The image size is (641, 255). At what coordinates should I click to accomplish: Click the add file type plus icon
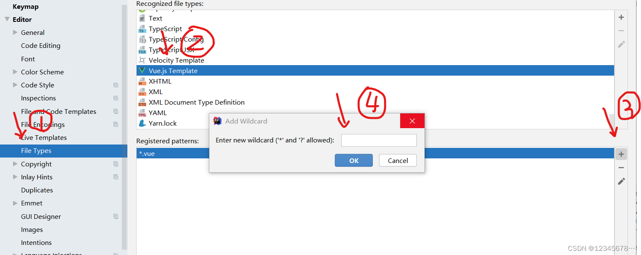(x=621, y=17)
